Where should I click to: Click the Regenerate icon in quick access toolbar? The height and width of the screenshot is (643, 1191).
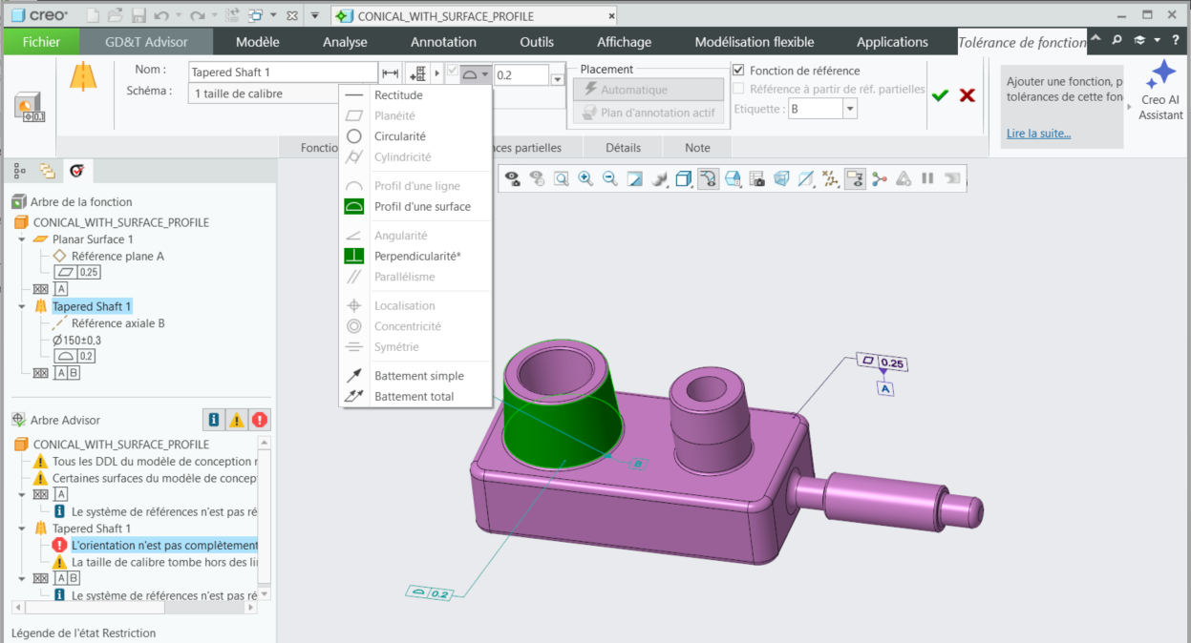[230, 15]
